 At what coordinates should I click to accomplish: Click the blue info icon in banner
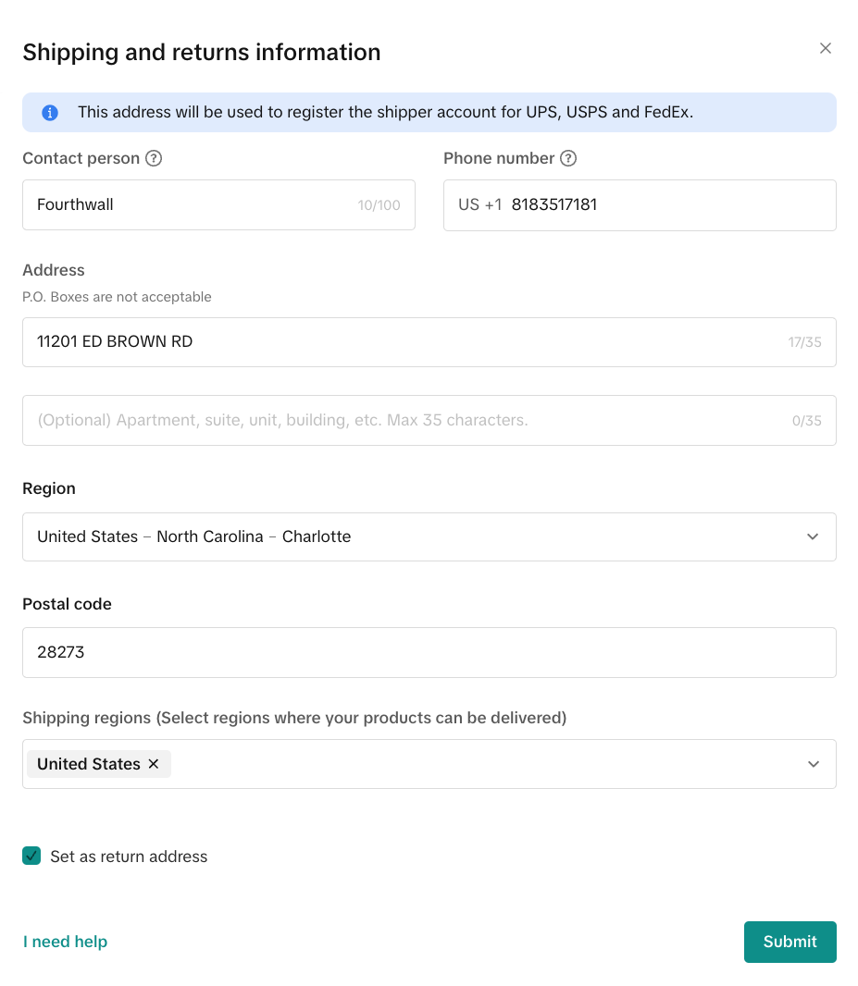(x=50, y=113)
